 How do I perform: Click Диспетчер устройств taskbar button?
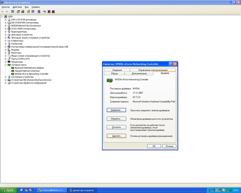(83, 190)
